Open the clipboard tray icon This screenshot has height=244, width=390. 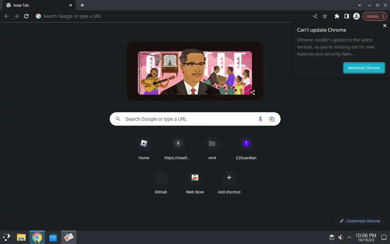coord(332,237)
